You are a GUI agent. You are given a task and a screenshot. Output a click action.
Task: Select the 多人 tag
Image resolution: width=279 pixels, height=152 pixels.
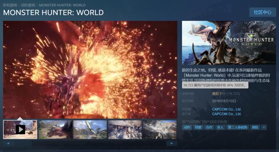coord(220,128)
